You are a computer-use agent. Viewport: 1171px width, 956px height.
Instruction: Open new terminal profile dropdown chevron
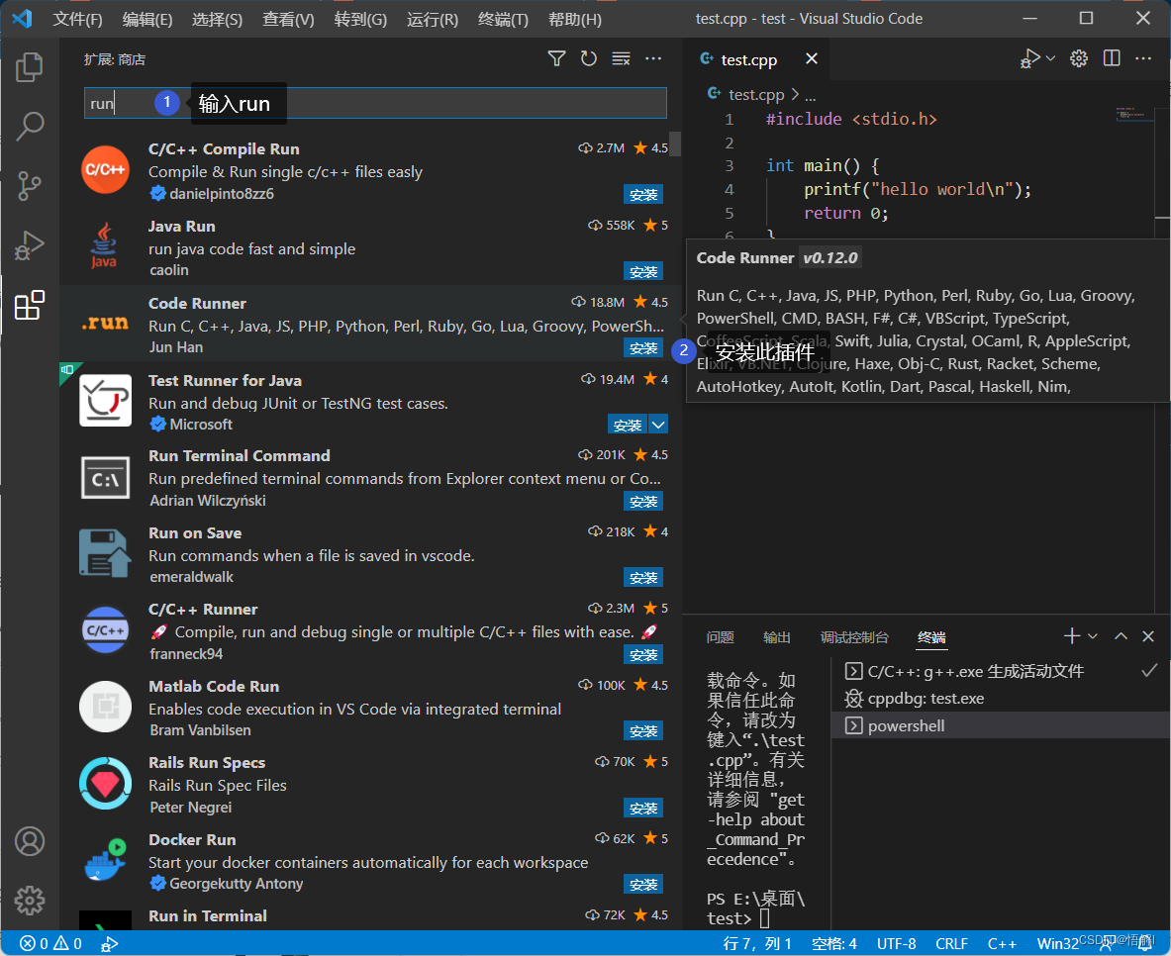coord(1093,635)
